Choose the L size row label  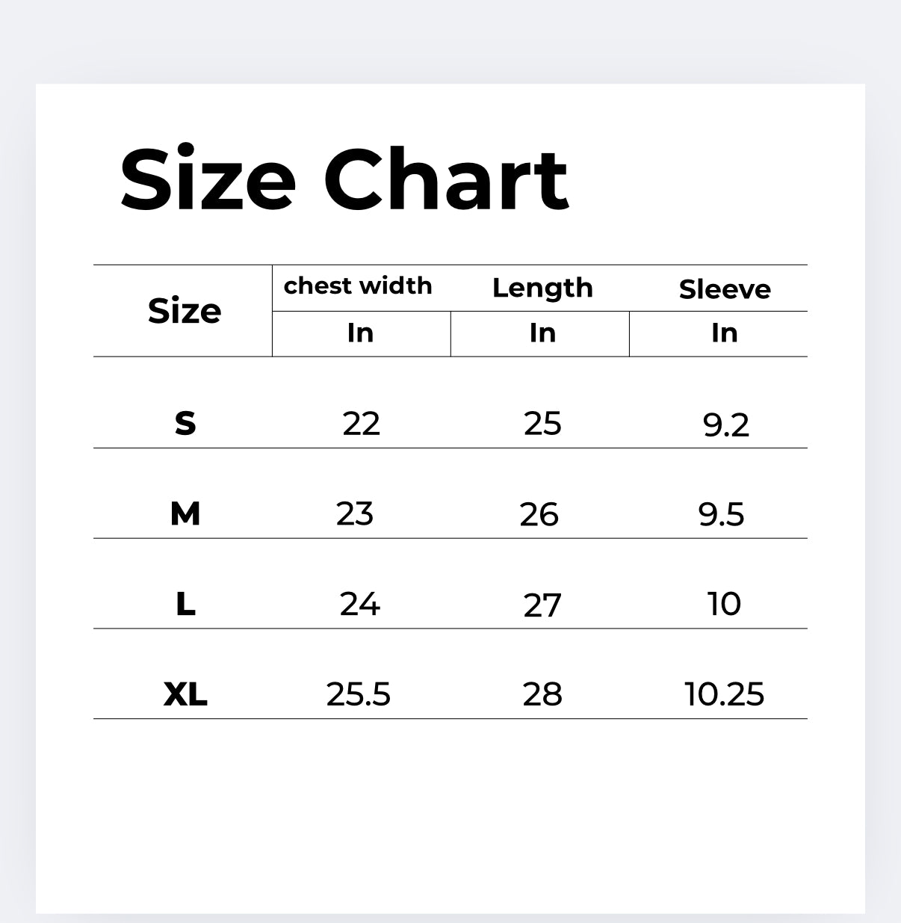[x=185, y=604]
